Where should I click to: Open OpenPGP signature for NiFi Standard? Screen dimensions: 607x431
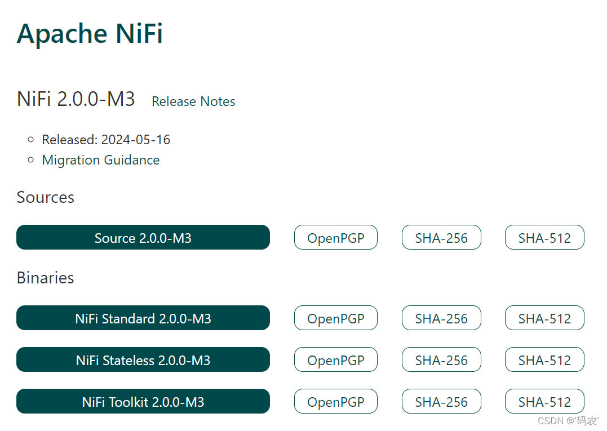point(336,318)
